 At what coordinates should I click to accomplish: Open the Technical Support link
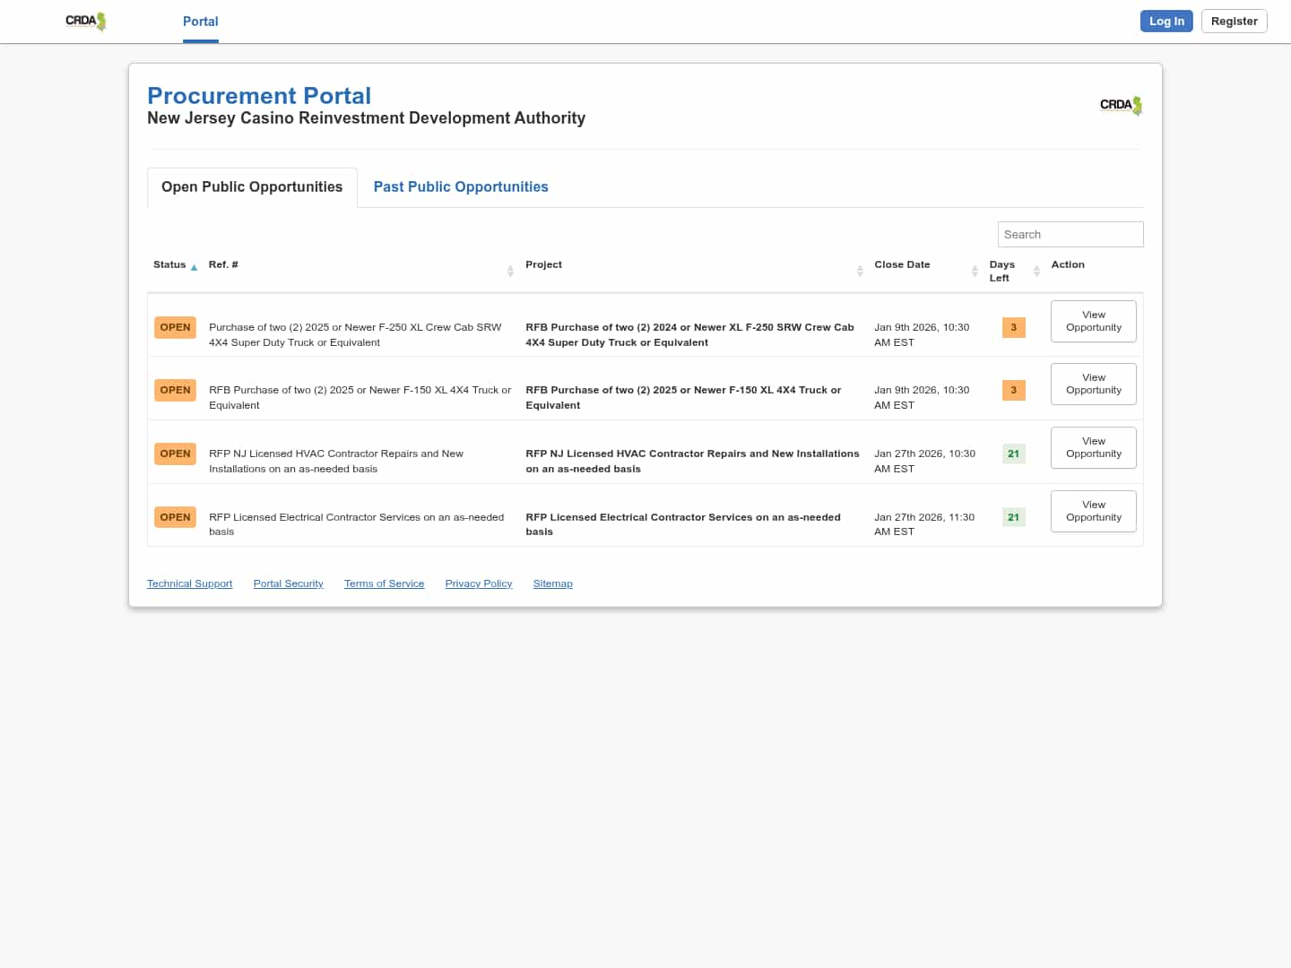[189, 583]
